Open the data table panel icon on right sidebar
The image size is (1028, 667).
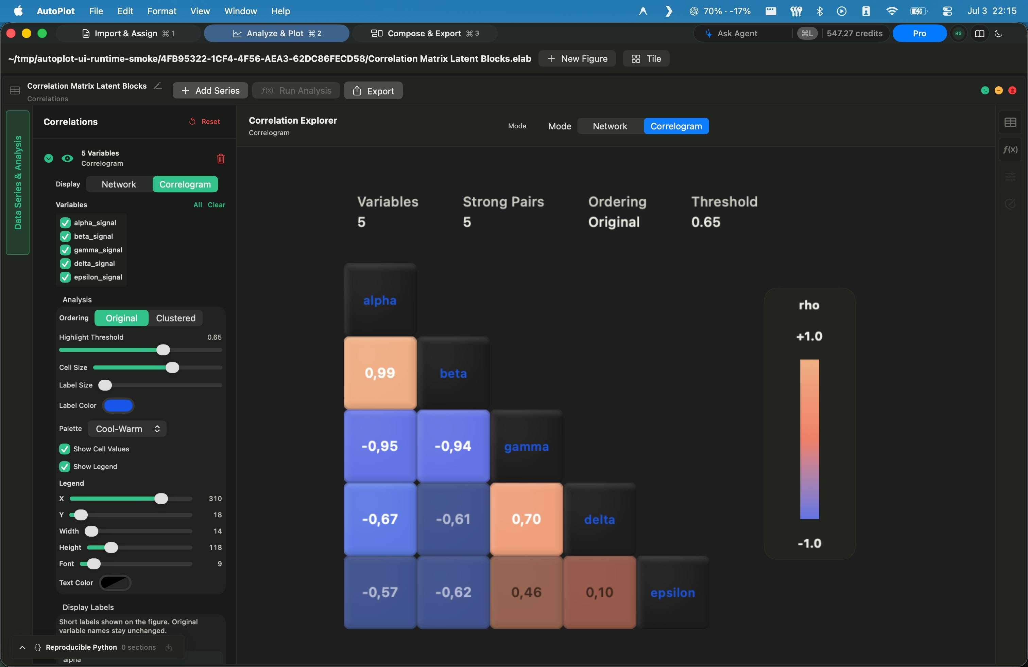pos(1010,123)
